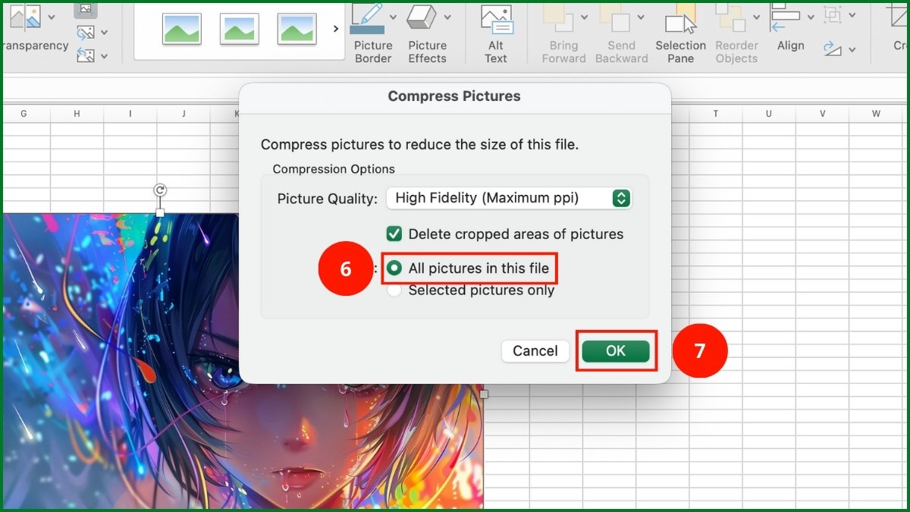
Task: Confirm compression with the OK button
Action: tap(616, 350)
